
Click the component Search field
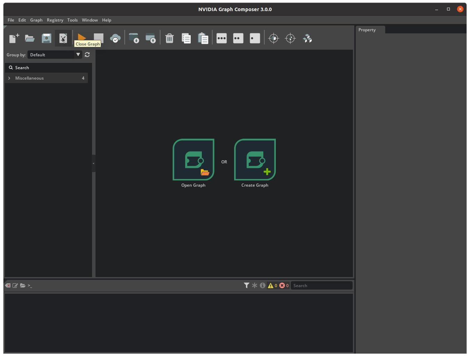point(49,68)
